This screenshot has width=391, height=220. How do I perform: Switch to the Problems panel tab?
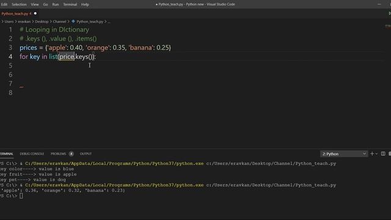point(59,154)
